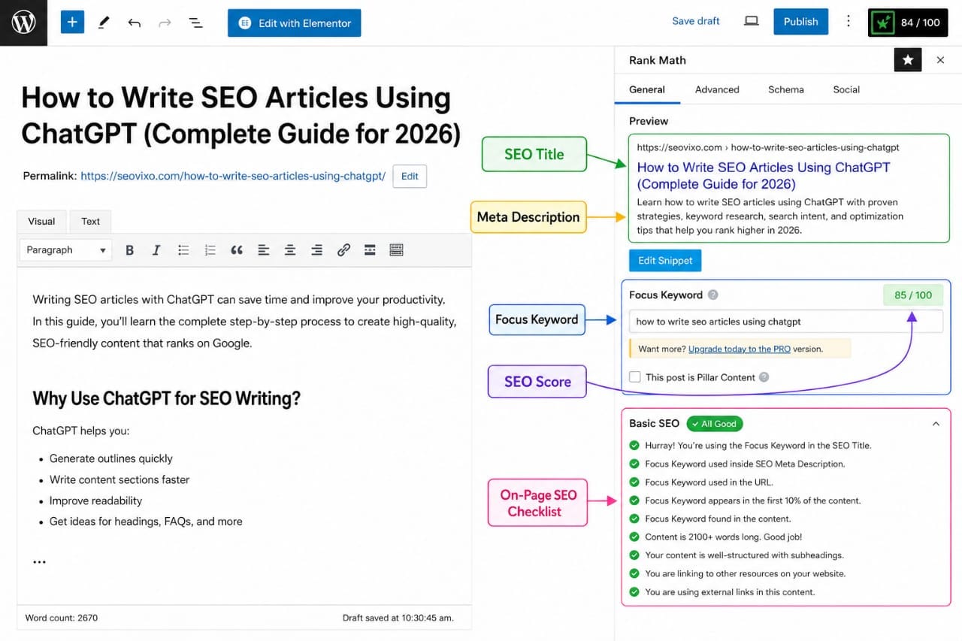Click the help icon beside Focus Keyword

713,295
